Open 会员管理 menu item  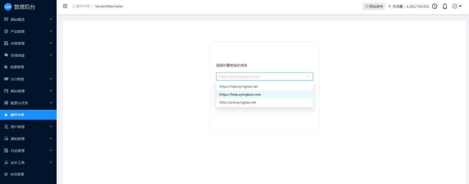(x=28, y=174)
